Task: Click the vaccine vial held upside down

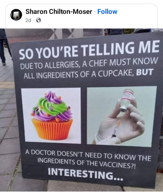Action: coord(126,100)
